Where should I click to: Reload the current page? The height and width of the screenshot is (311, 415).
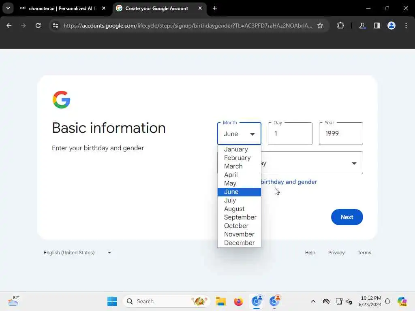pos(38,26)
